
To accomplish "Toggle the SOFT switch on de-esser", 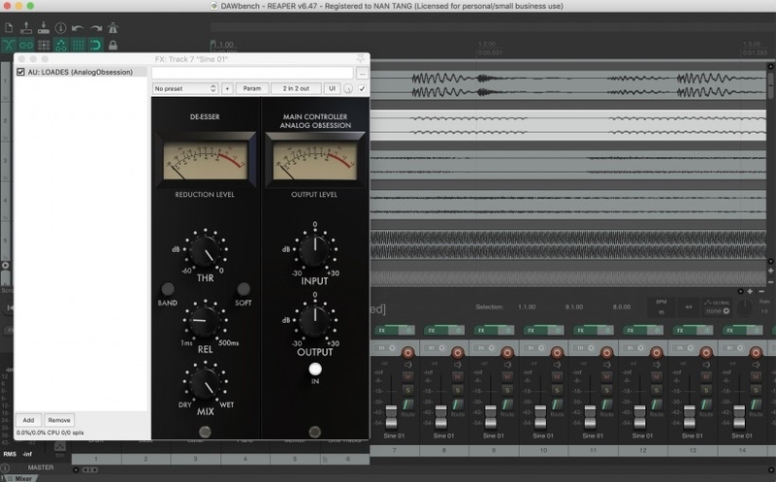I will pyautogui.click(x=243, y=288).
